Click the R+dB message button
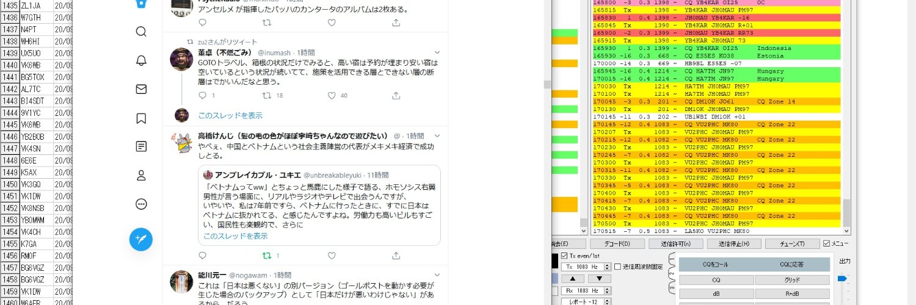Viewport: 916px width, 305px height. [792, 293]
